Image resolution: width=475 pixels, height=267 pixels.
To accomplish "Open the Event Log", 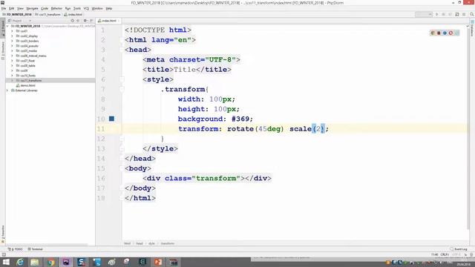I will point(459,249).
